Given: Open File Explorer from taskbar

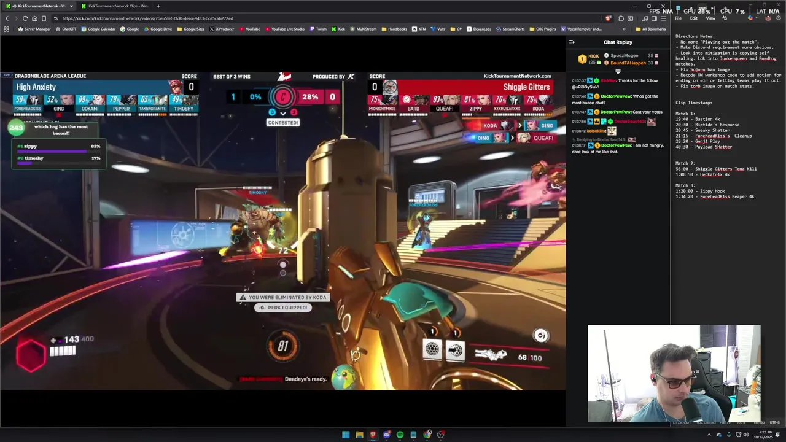Looking at the screenshot, I should [x=359, y=435].
